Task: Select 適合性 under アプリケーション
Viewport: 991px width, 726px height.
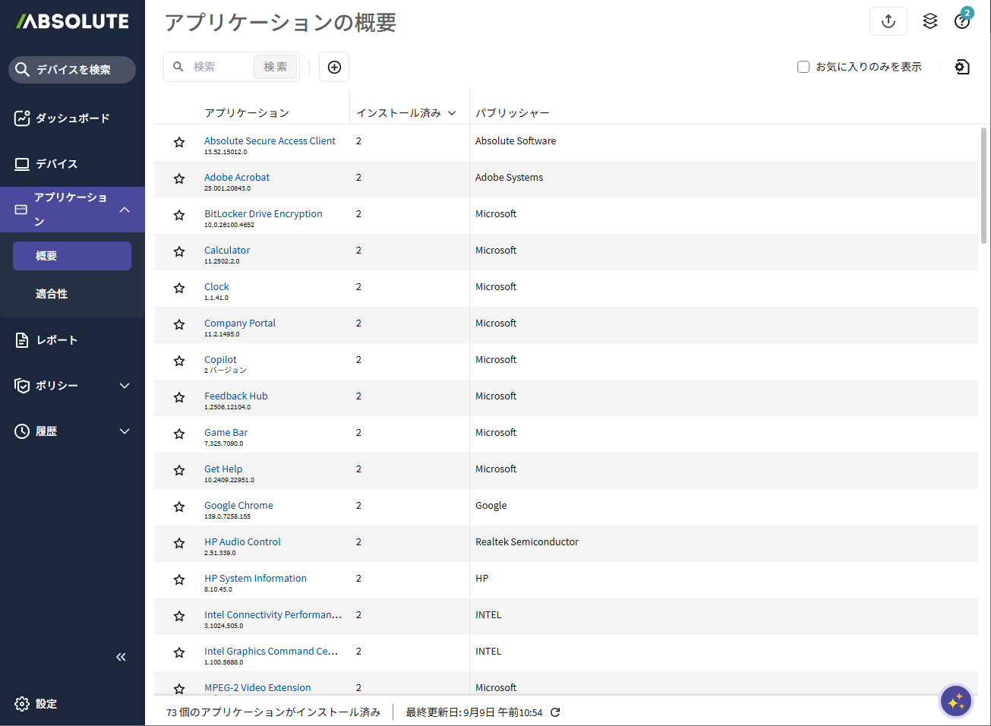Action: pyautogui.click(x=52, y=294)
